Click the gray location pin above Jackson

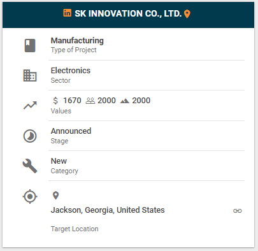pos(55,196)
